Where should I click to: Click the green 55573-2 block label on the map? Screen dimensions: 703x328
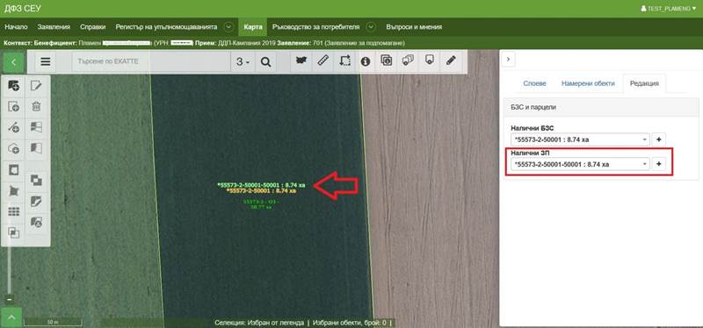coord(260,204)
